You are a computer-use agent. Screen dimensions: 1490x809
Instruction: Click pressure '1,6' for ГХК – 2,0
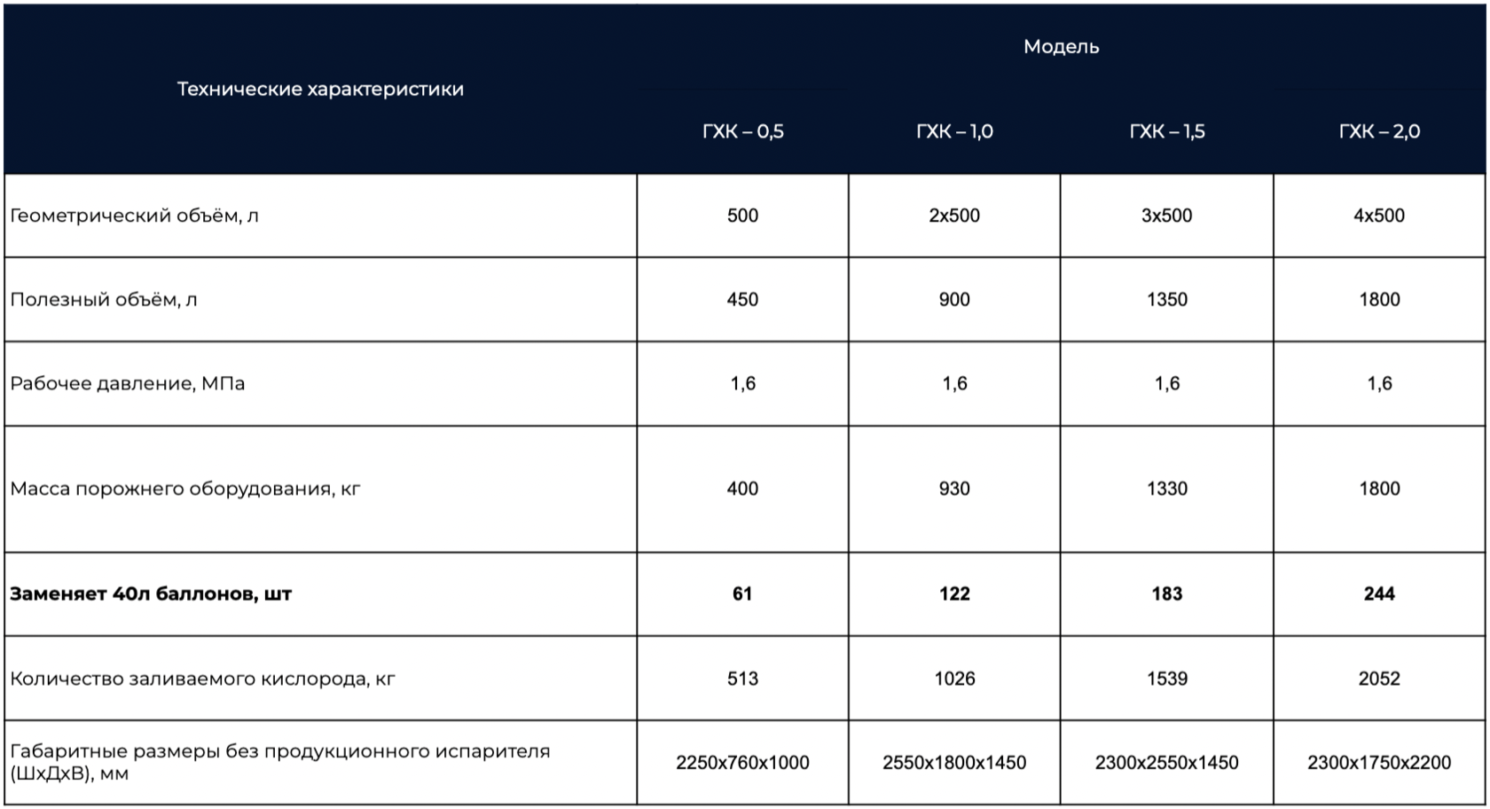[1379, 384]
